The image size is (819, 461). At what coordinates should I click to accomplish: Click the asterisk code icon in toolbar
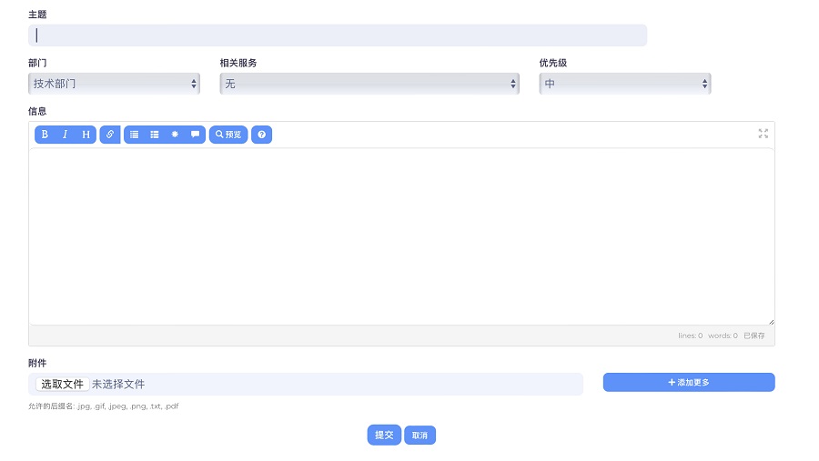pyautogui.click(x=175, y=135)
